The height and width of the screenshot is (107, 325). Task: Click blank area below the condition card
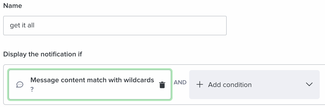[90, 103]
